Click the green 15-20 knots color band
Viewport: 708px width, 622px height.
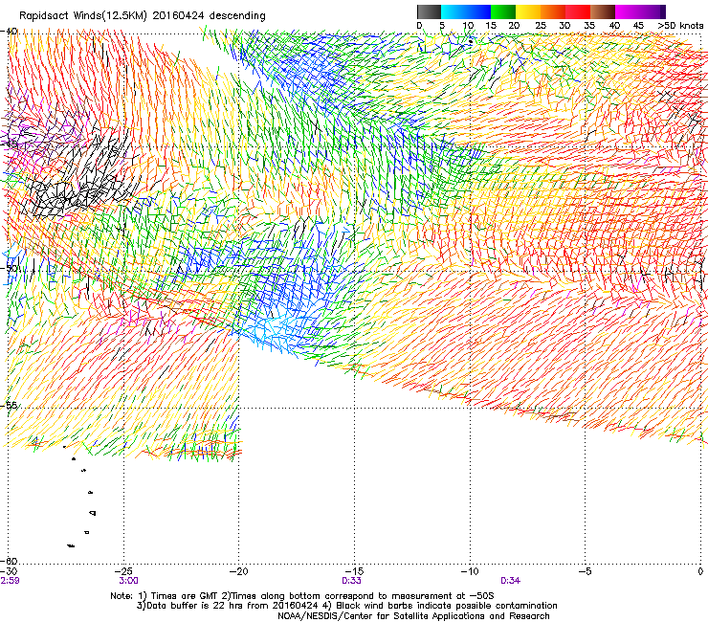(x=503, y=11)
